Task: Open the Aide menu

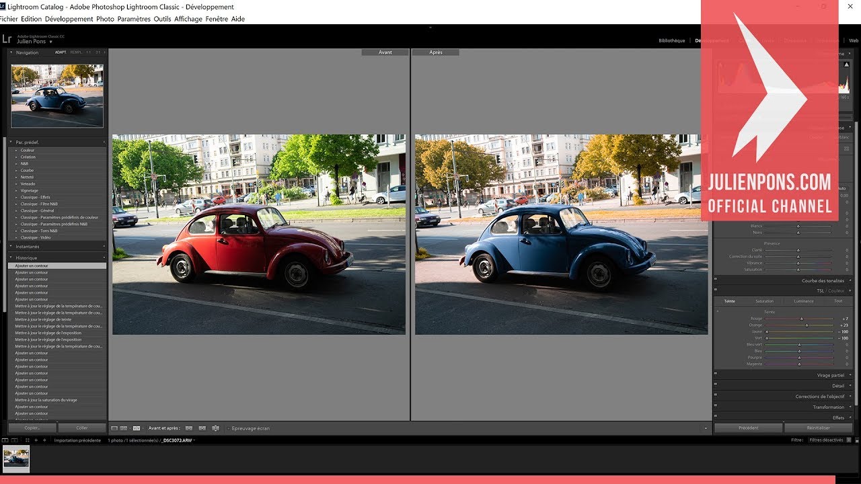Action: coord(238,19)
